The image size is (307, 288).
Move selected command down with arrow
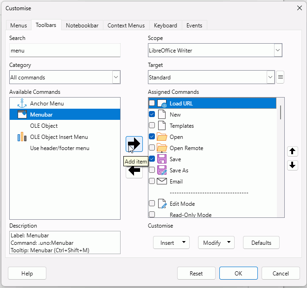[292, 165]
